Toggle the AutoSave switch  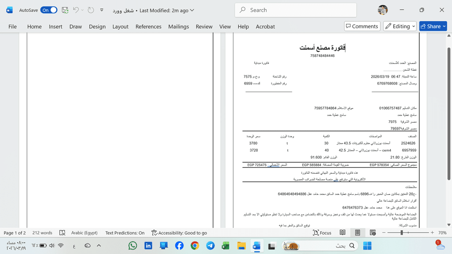point(49,10)
